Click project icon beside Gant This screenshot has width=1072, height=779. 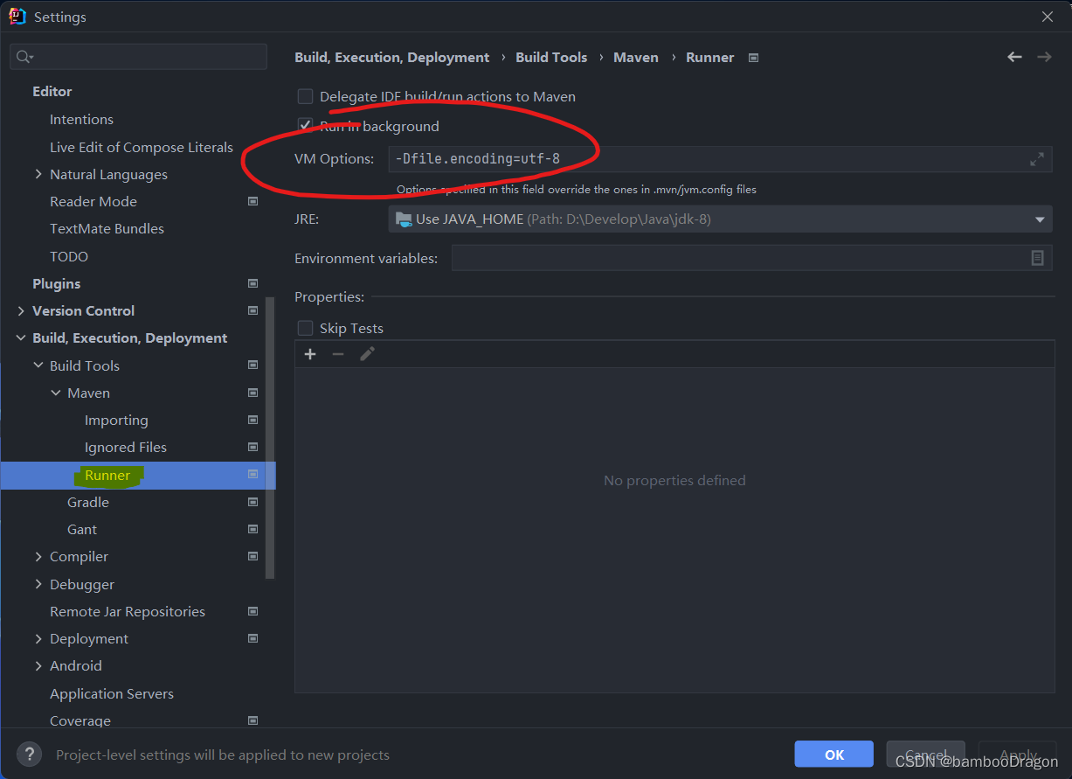coord(253,529)
